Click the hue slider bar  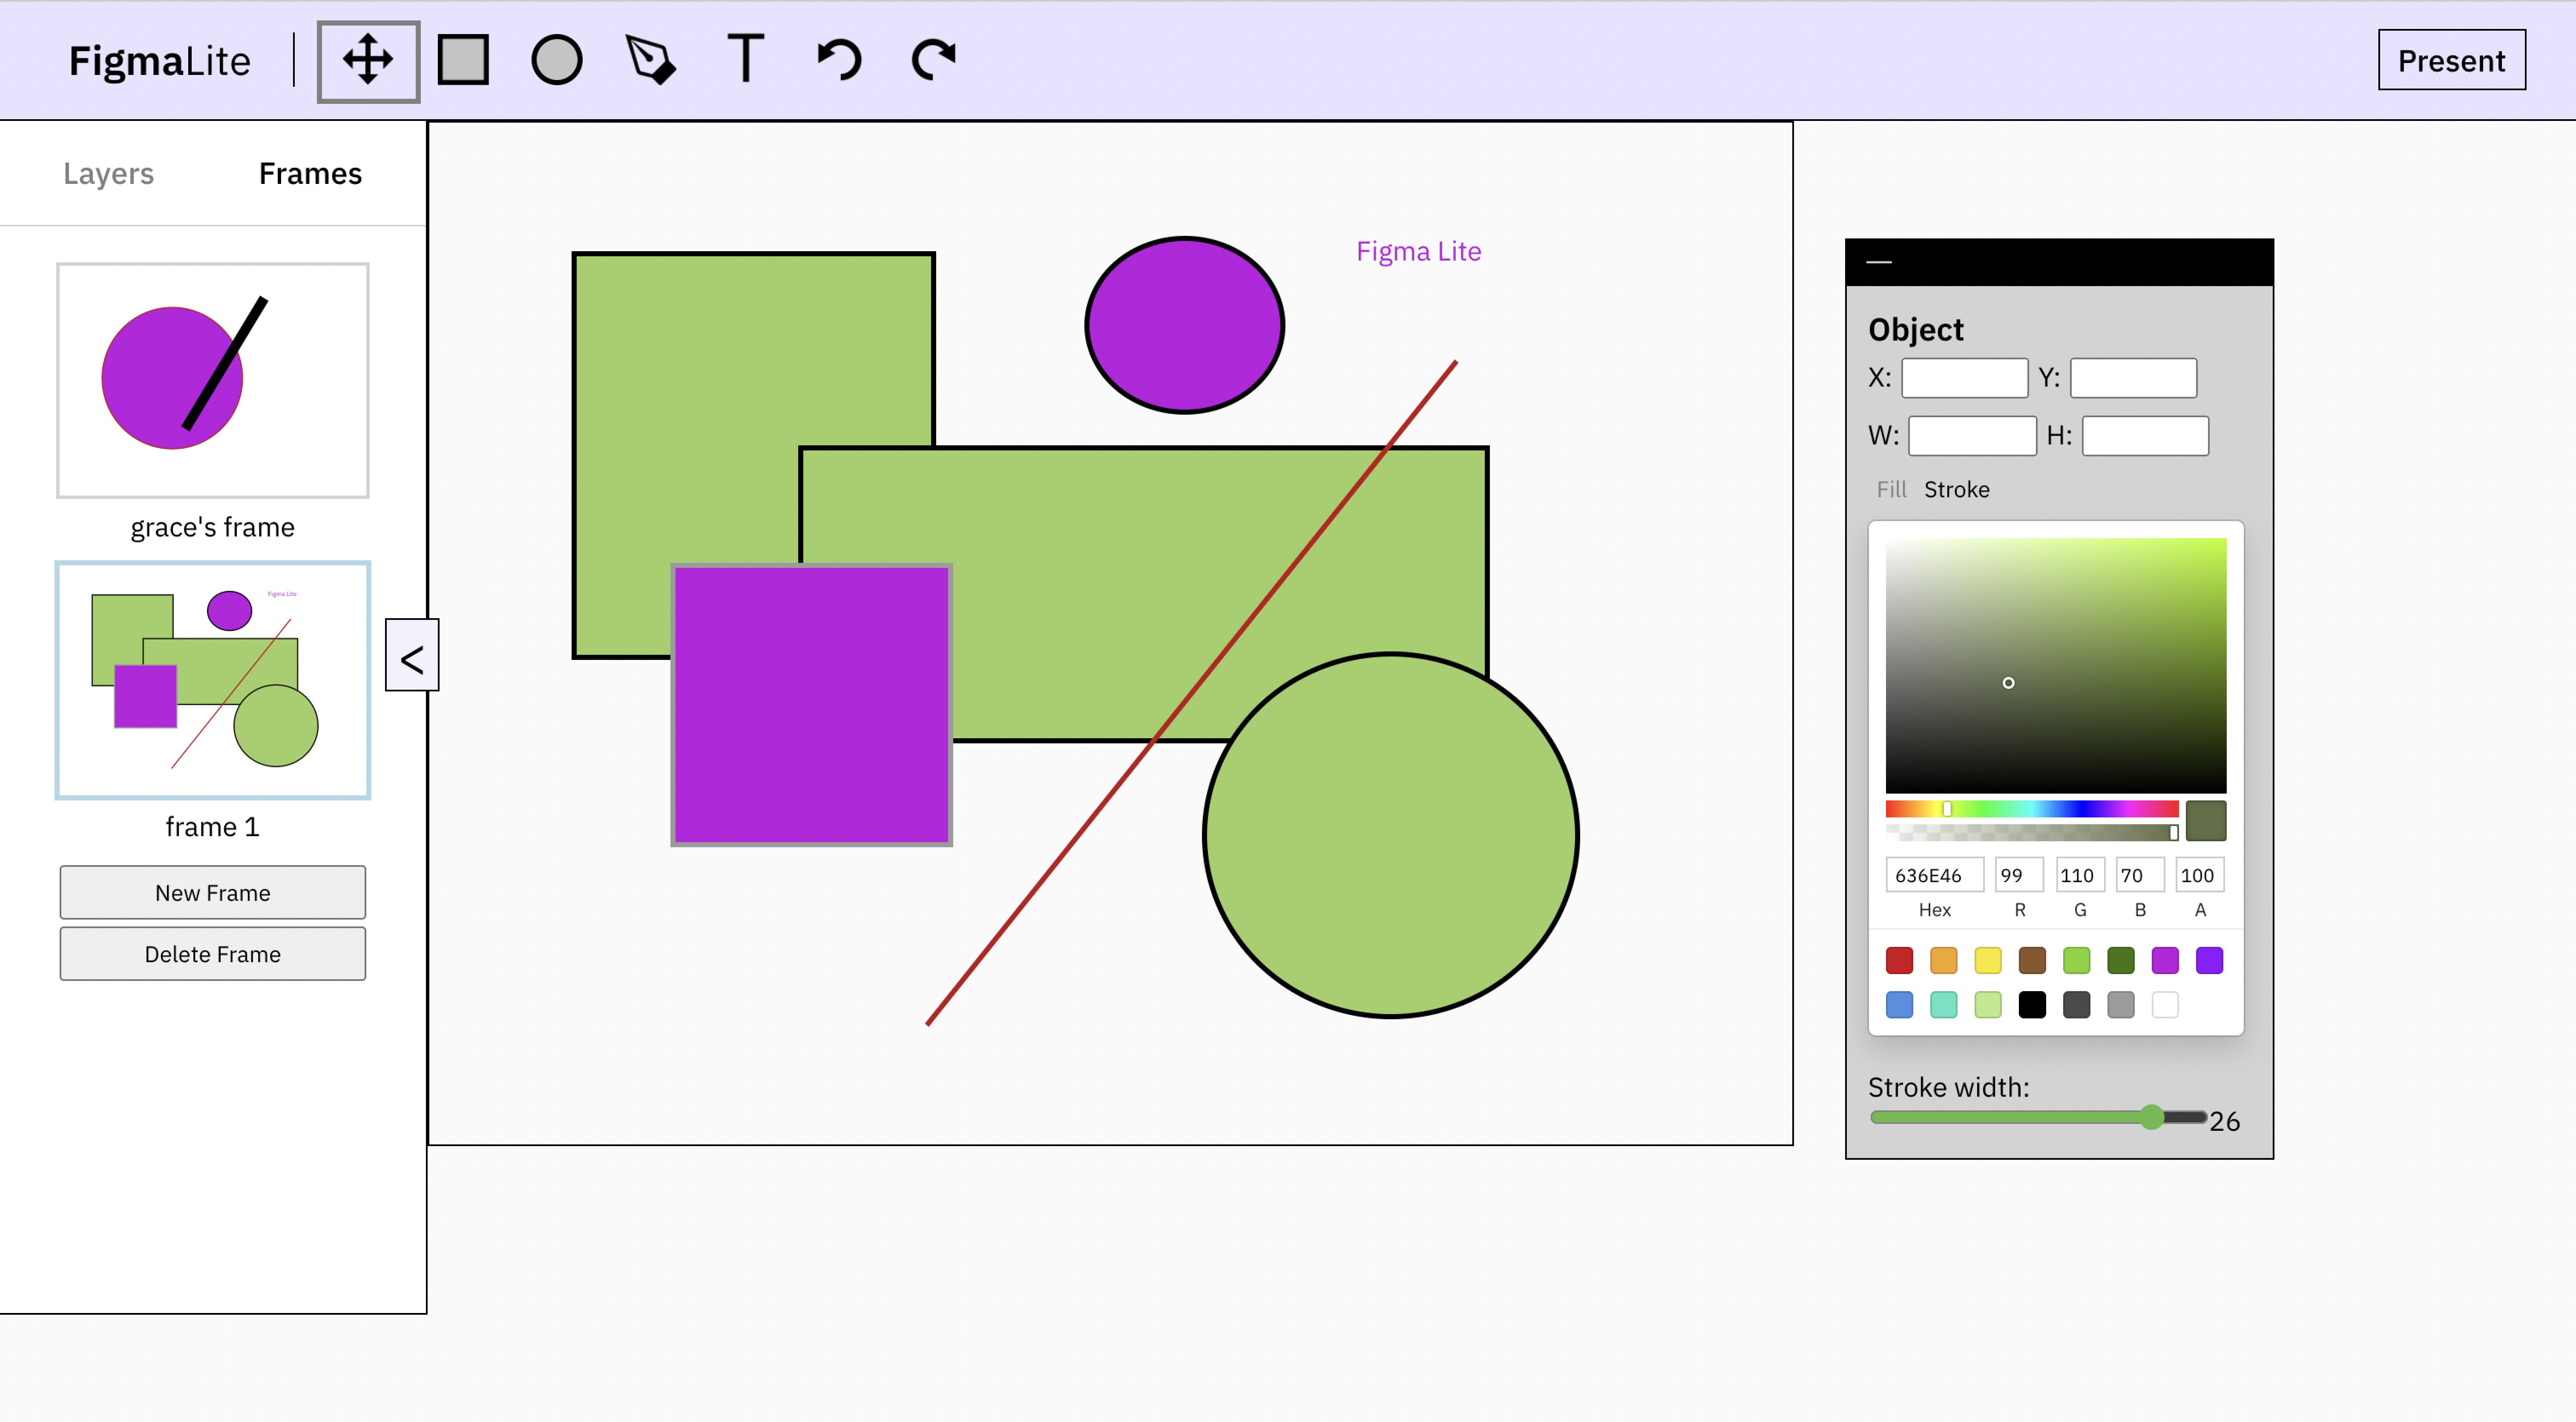2032,809
